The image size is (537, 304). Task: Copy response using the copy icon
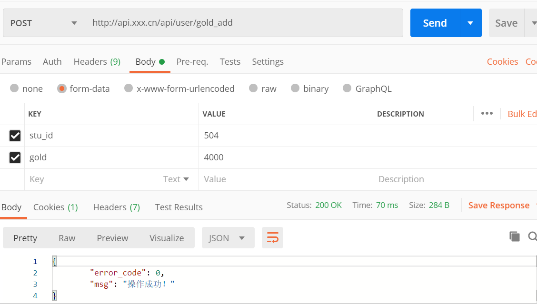pos(514,236)
